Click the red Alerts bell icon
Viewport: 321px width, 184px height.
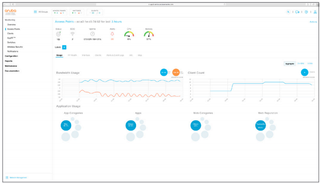point(112,34)
